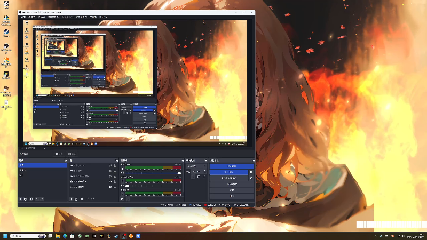Open the Steam desktop shortcut
Image resolution: width=427 pixels, height=240 pixels.
(6, 33)
